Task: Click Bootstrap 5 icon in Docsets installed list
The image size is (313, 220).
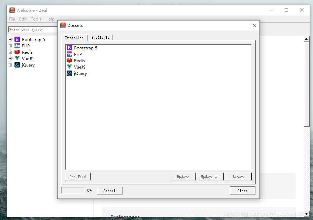Action: pyautogui.click(x=69, y=48)
